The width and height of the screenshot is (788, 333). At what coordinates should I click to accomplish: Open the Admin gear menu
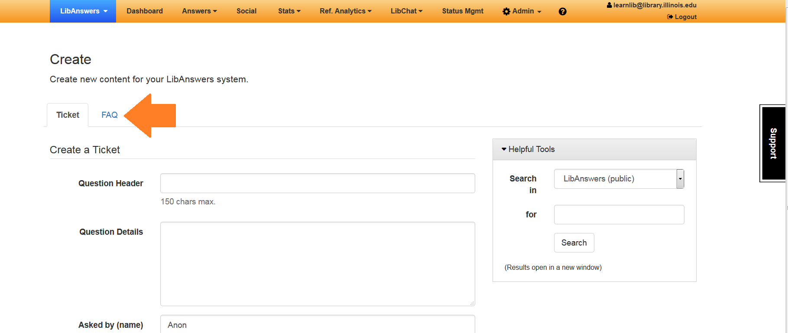pos(522,11)
